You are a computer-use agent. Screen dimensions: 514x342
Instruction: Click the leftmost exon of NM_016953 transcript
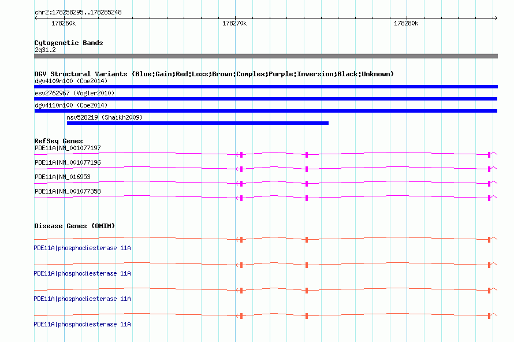click(x=241, y=184)
